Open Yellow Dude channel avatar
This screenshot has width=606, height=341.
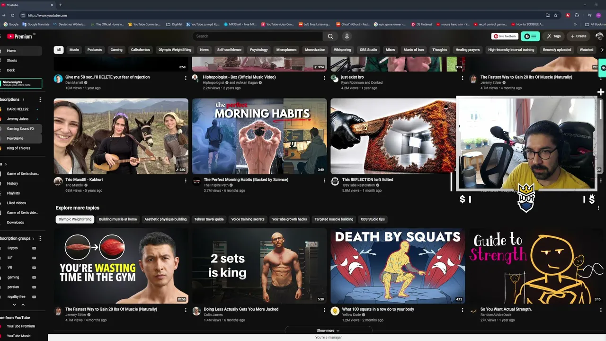tap(335, 311)
